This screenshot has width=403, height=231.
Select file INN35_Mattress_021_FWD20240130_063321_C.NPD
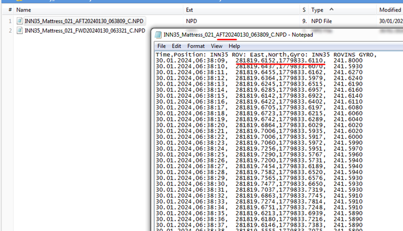coord(85,31)
